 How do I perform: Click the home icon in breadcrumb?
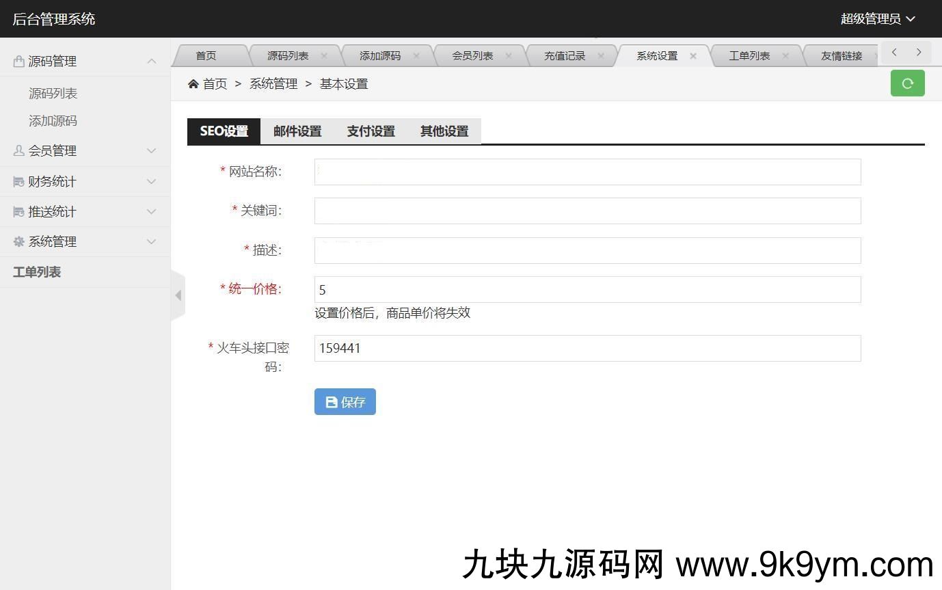pos(193,84)
